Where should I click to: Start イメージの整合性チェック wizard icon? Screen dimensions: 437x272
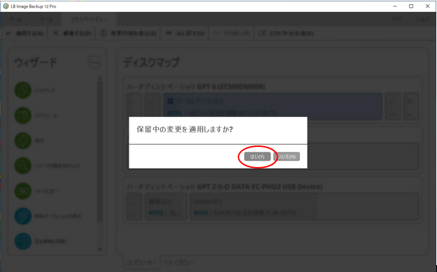point(23,166)
